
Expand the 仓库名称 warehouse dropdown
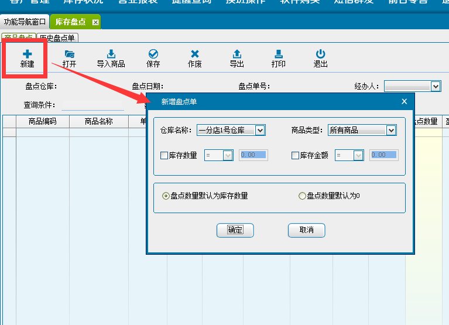(260, 130)
